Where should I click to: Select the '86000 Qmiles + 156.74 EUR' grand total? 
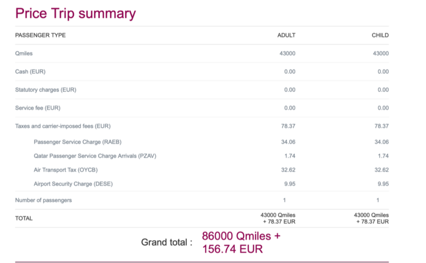click(241, 243)
